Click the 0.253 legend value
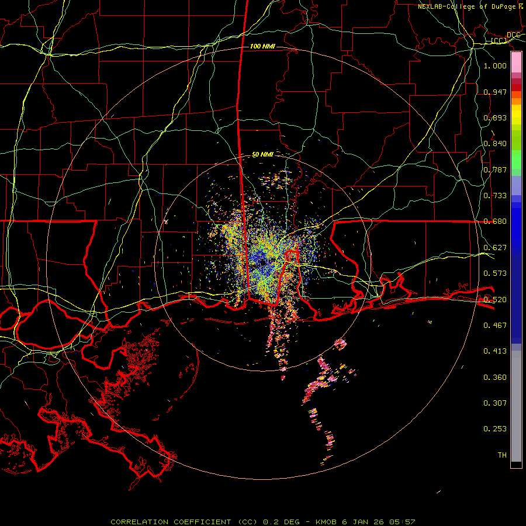 point(495,429)
